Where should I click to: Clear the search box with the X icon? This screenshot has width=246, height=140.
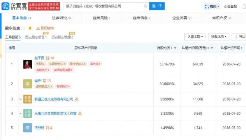pyautogui.click(x=146, y=6)
